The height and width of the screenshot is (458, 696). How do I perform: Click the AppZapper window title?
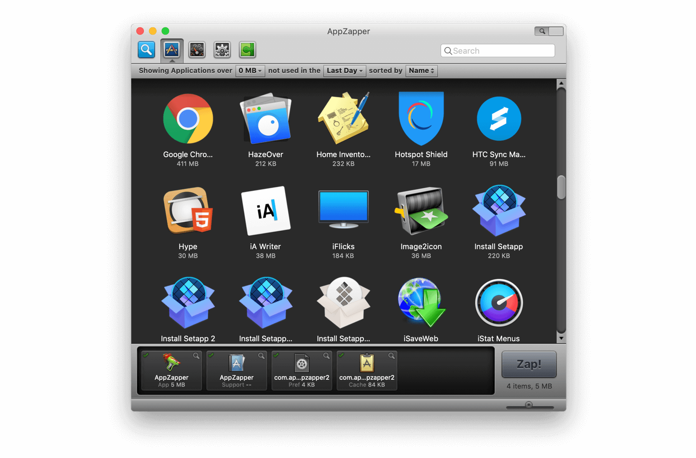click(348, 31)
